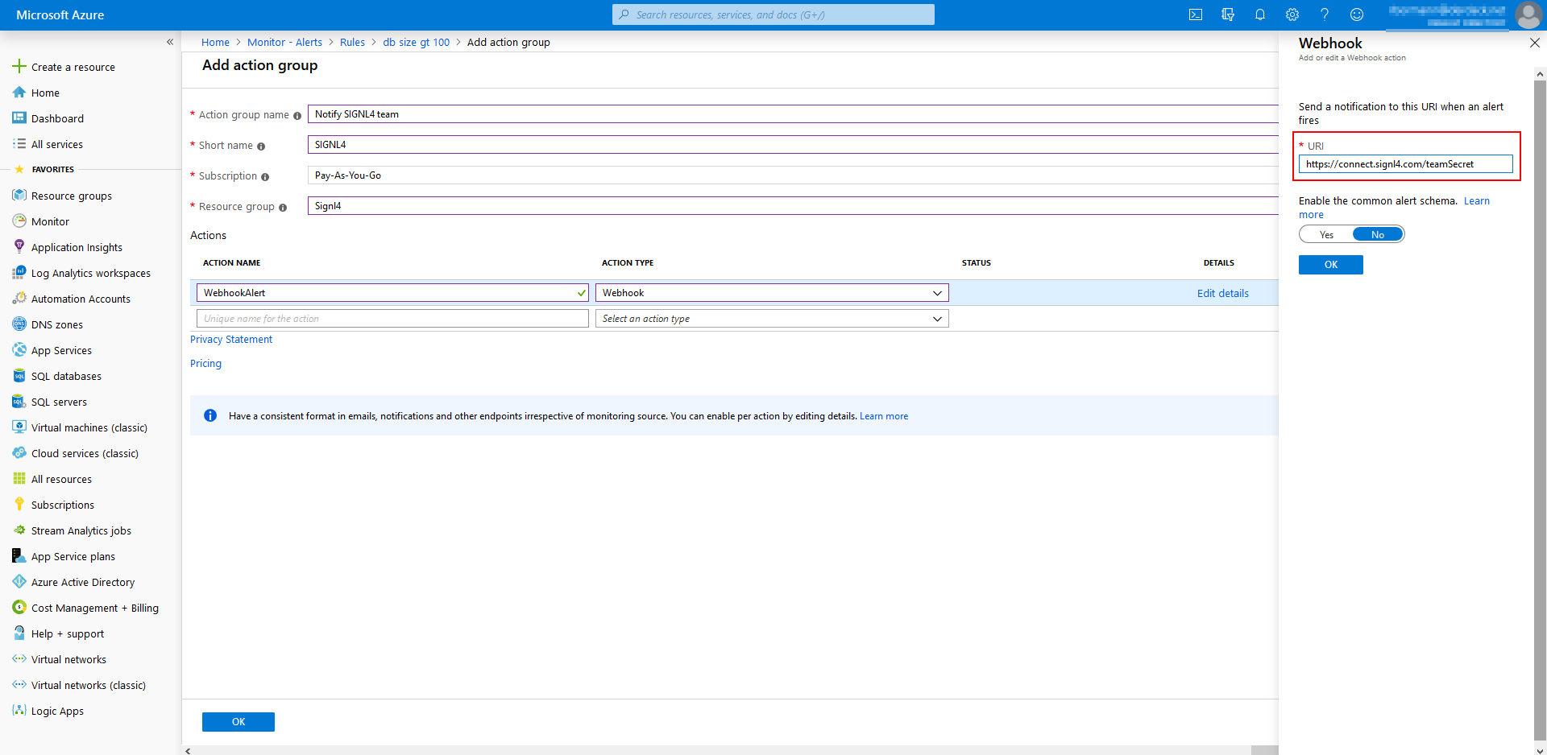Open Cloud Shell icon in top bar
The height and width of the screenshot is (755, 1547).
click(x=1196, y=14)
